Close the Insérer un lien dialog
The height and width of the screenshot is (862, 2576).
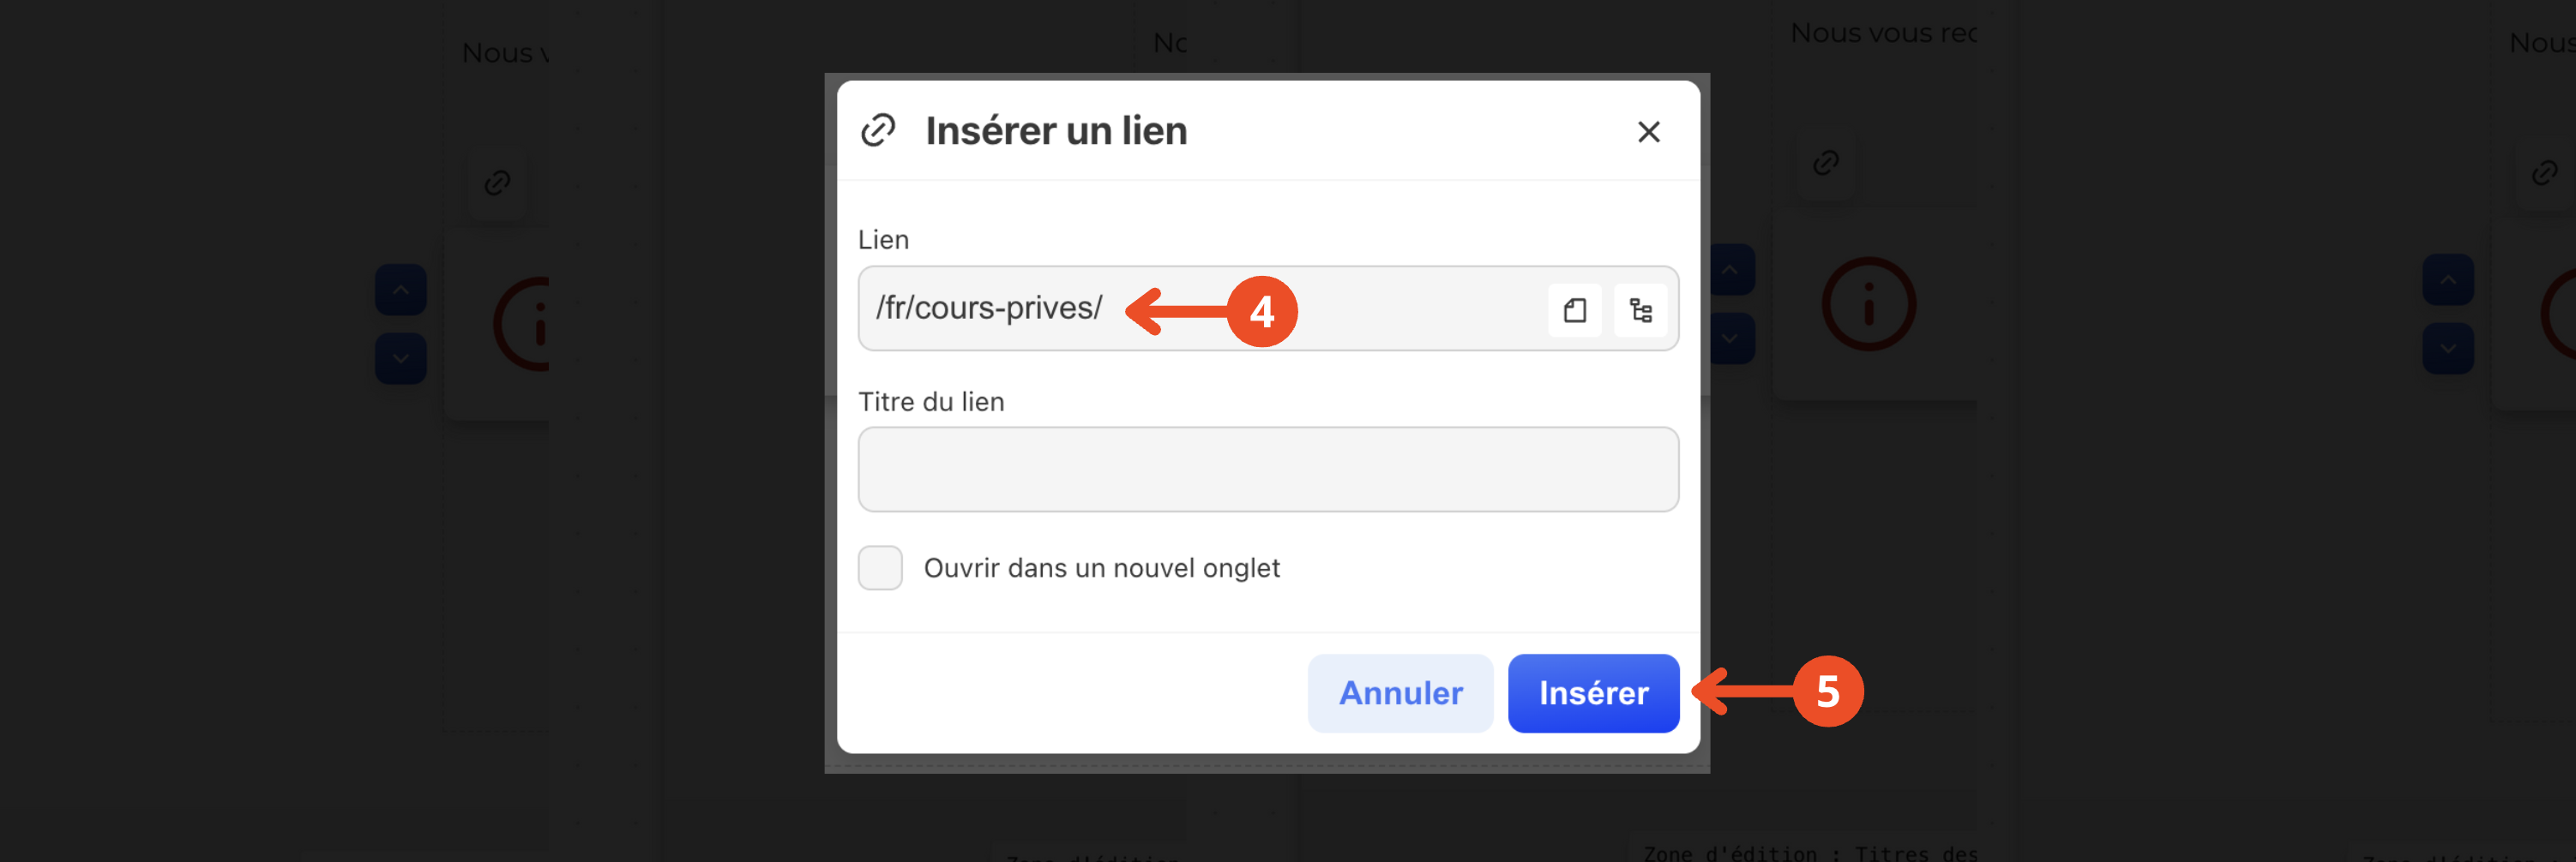(1648, 132)
